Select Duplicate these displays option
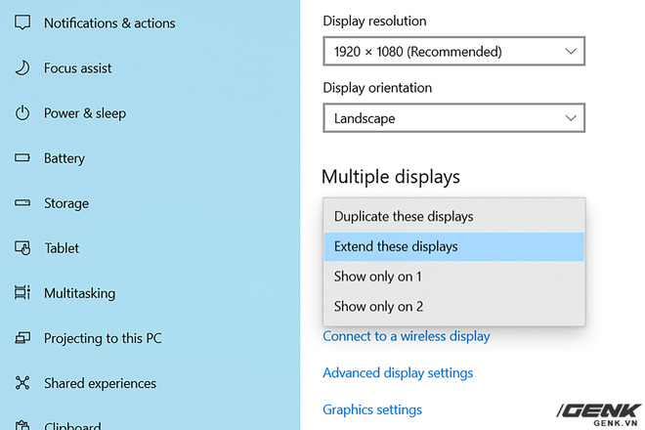Viewport: 645px width, 430px height. (404, 216)
